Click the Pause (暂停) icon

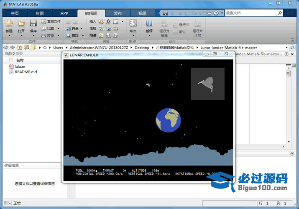click(x=149, y=23)
